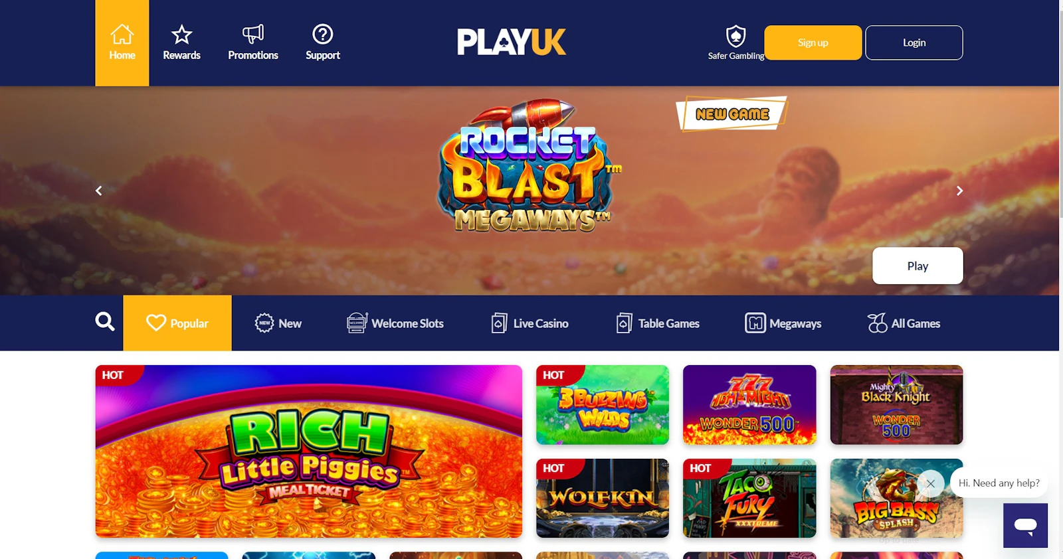Open Rich Little Piggies game thumbnail

pos(309,451)
